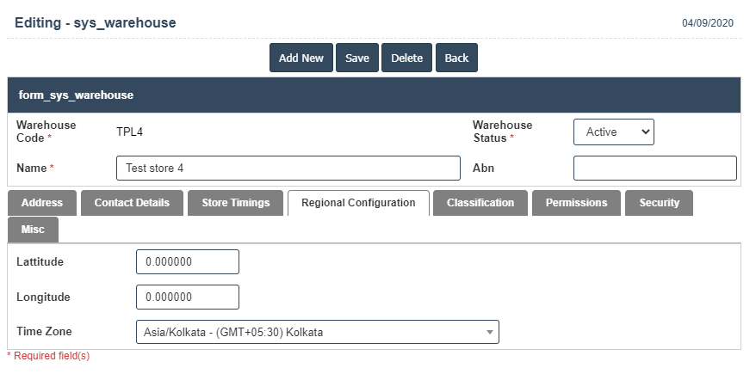Open the Contact Details tab
The width and height of the screenshot is (756, 374).
click(132, 203)
